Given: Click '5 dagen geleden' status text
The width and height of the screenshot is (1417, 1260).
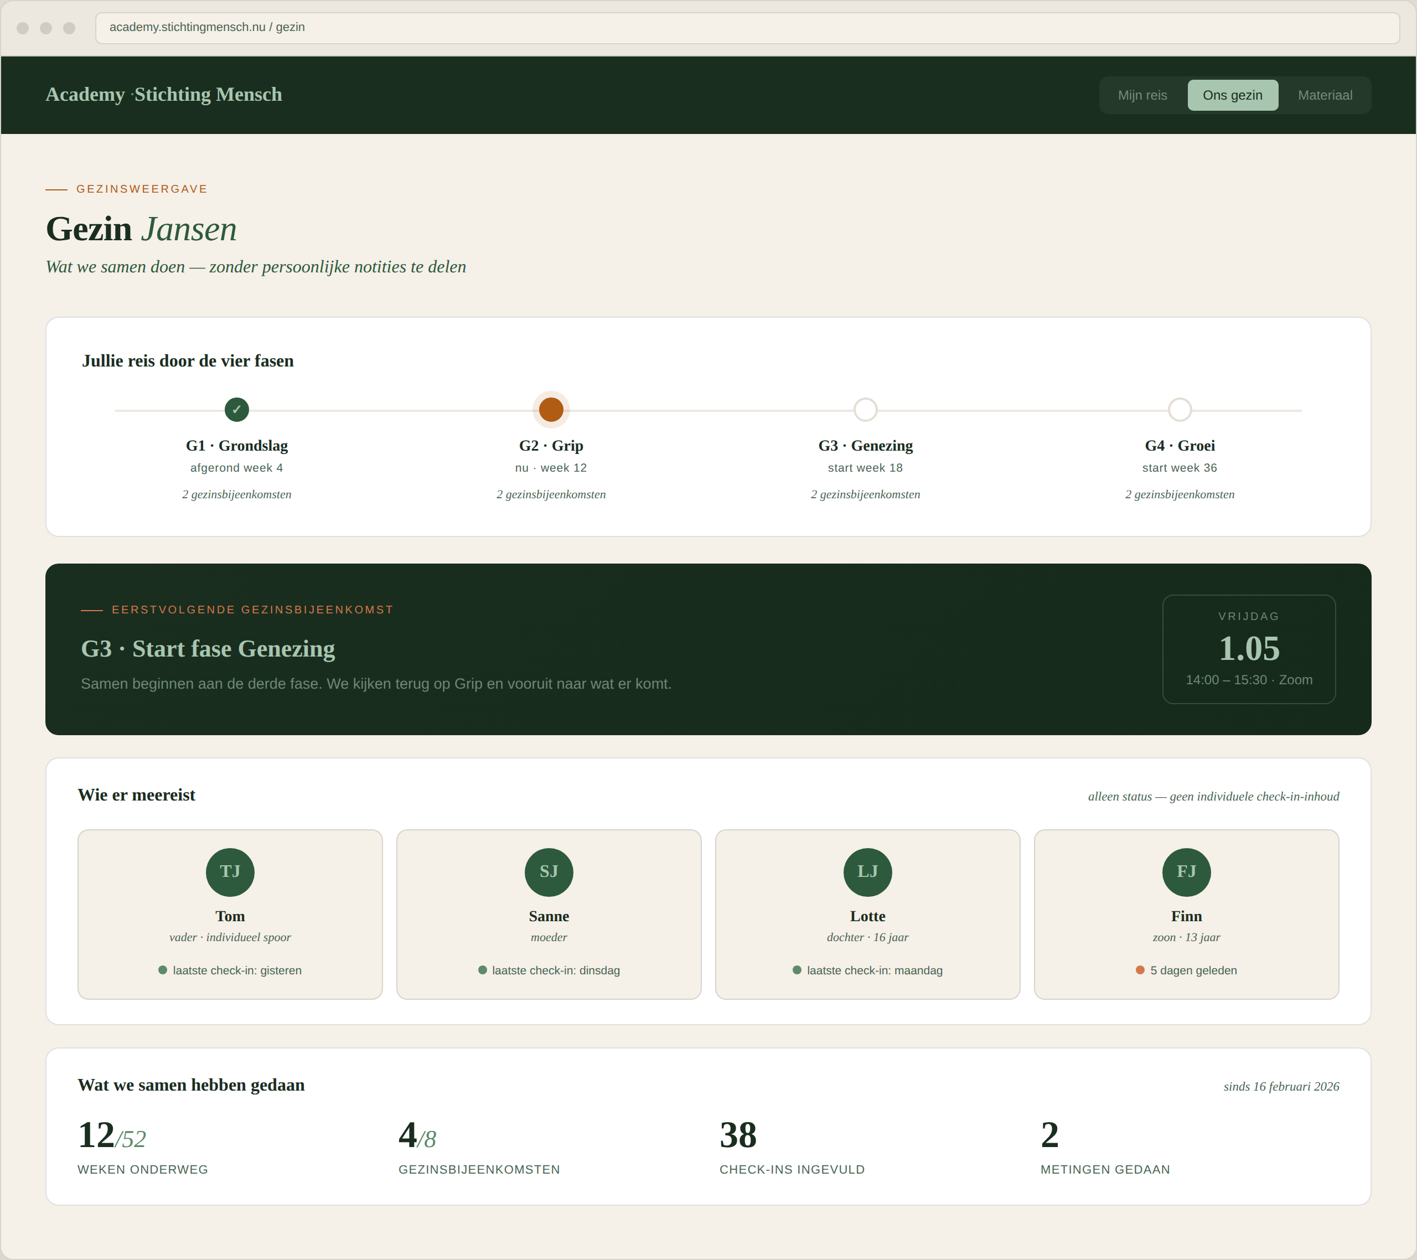Looking at the screenshot, I should tap(1193, 970).
